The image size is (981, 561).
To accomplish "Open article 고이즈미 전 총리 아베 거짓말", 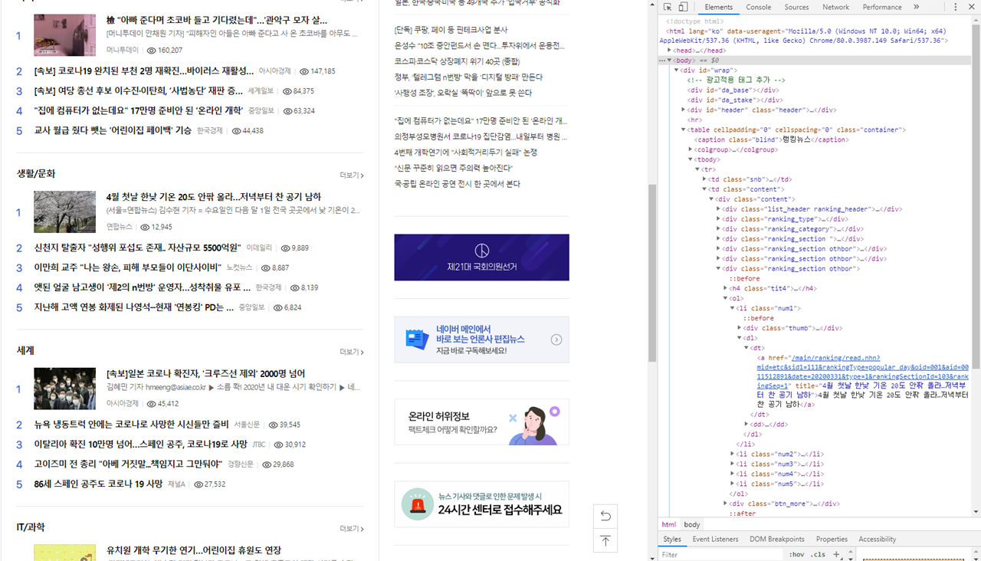I will 128,464.
